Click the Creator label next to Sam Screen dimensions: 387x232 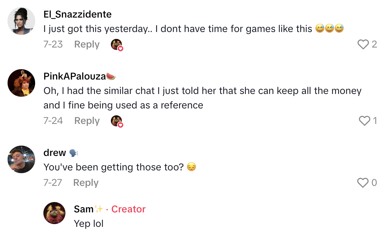[128, 209]
